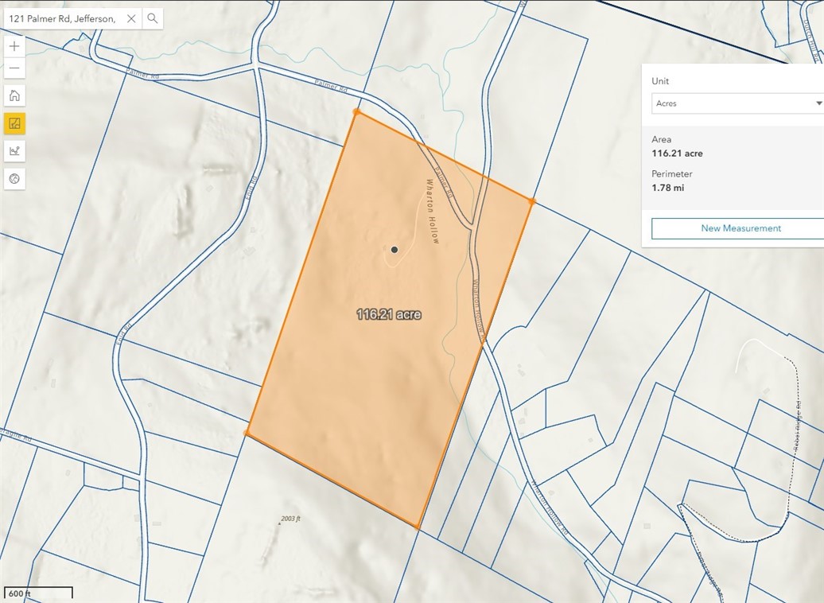Select the polygon vertex beside Palmer Rd
824x603 pixels.
(x=356, y=112)
